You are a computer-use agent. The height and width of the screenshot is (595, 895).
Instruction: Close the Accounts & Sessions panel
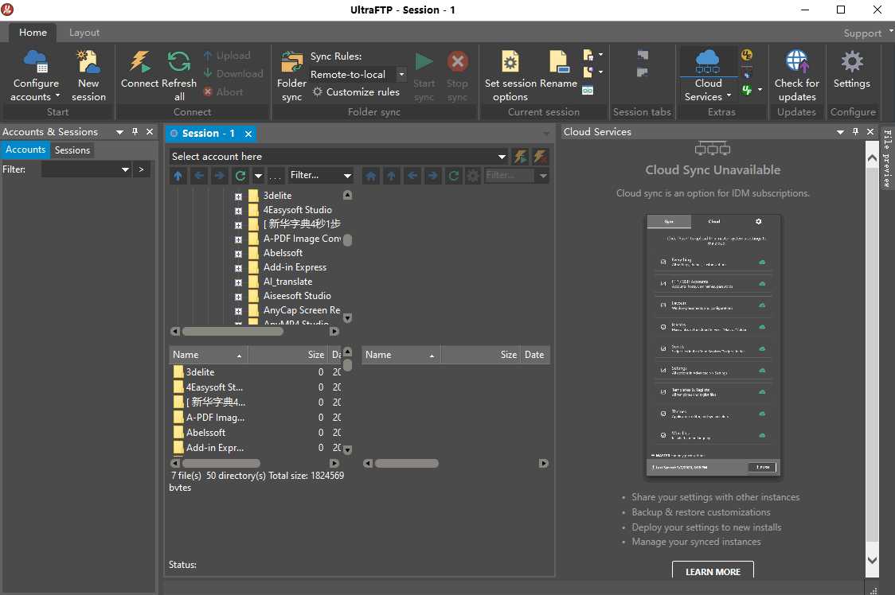click(150, 132)
